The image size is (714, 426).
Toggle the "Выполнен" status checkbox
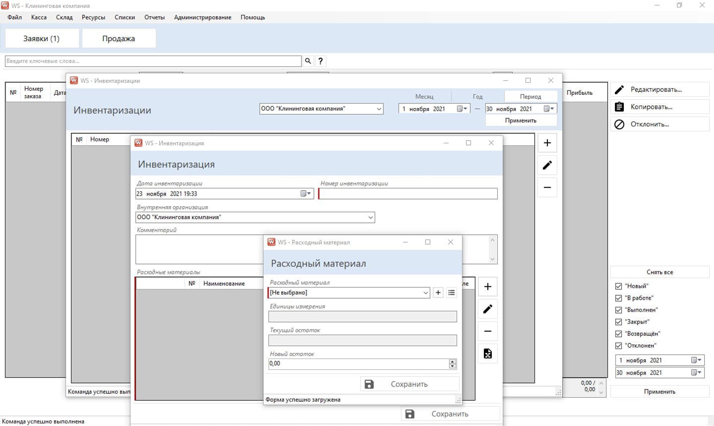(x=618, y=310)
